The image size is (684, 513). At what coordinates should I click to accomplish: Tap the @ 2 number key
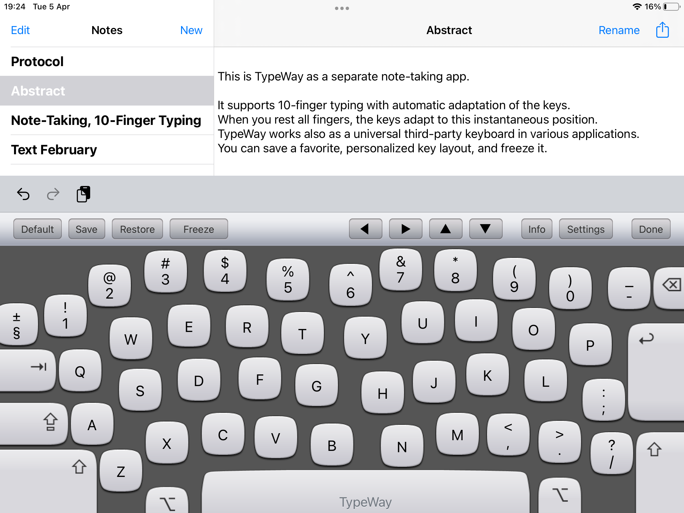click(x=110, y=286)
